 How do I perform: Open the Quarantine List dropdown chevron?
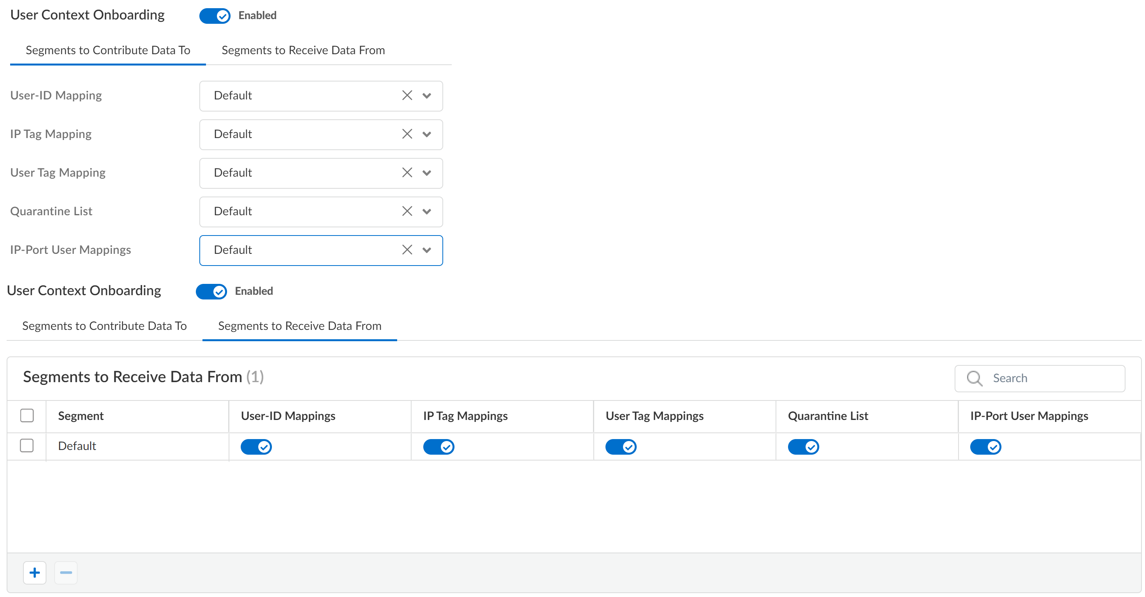click(427, 212)
